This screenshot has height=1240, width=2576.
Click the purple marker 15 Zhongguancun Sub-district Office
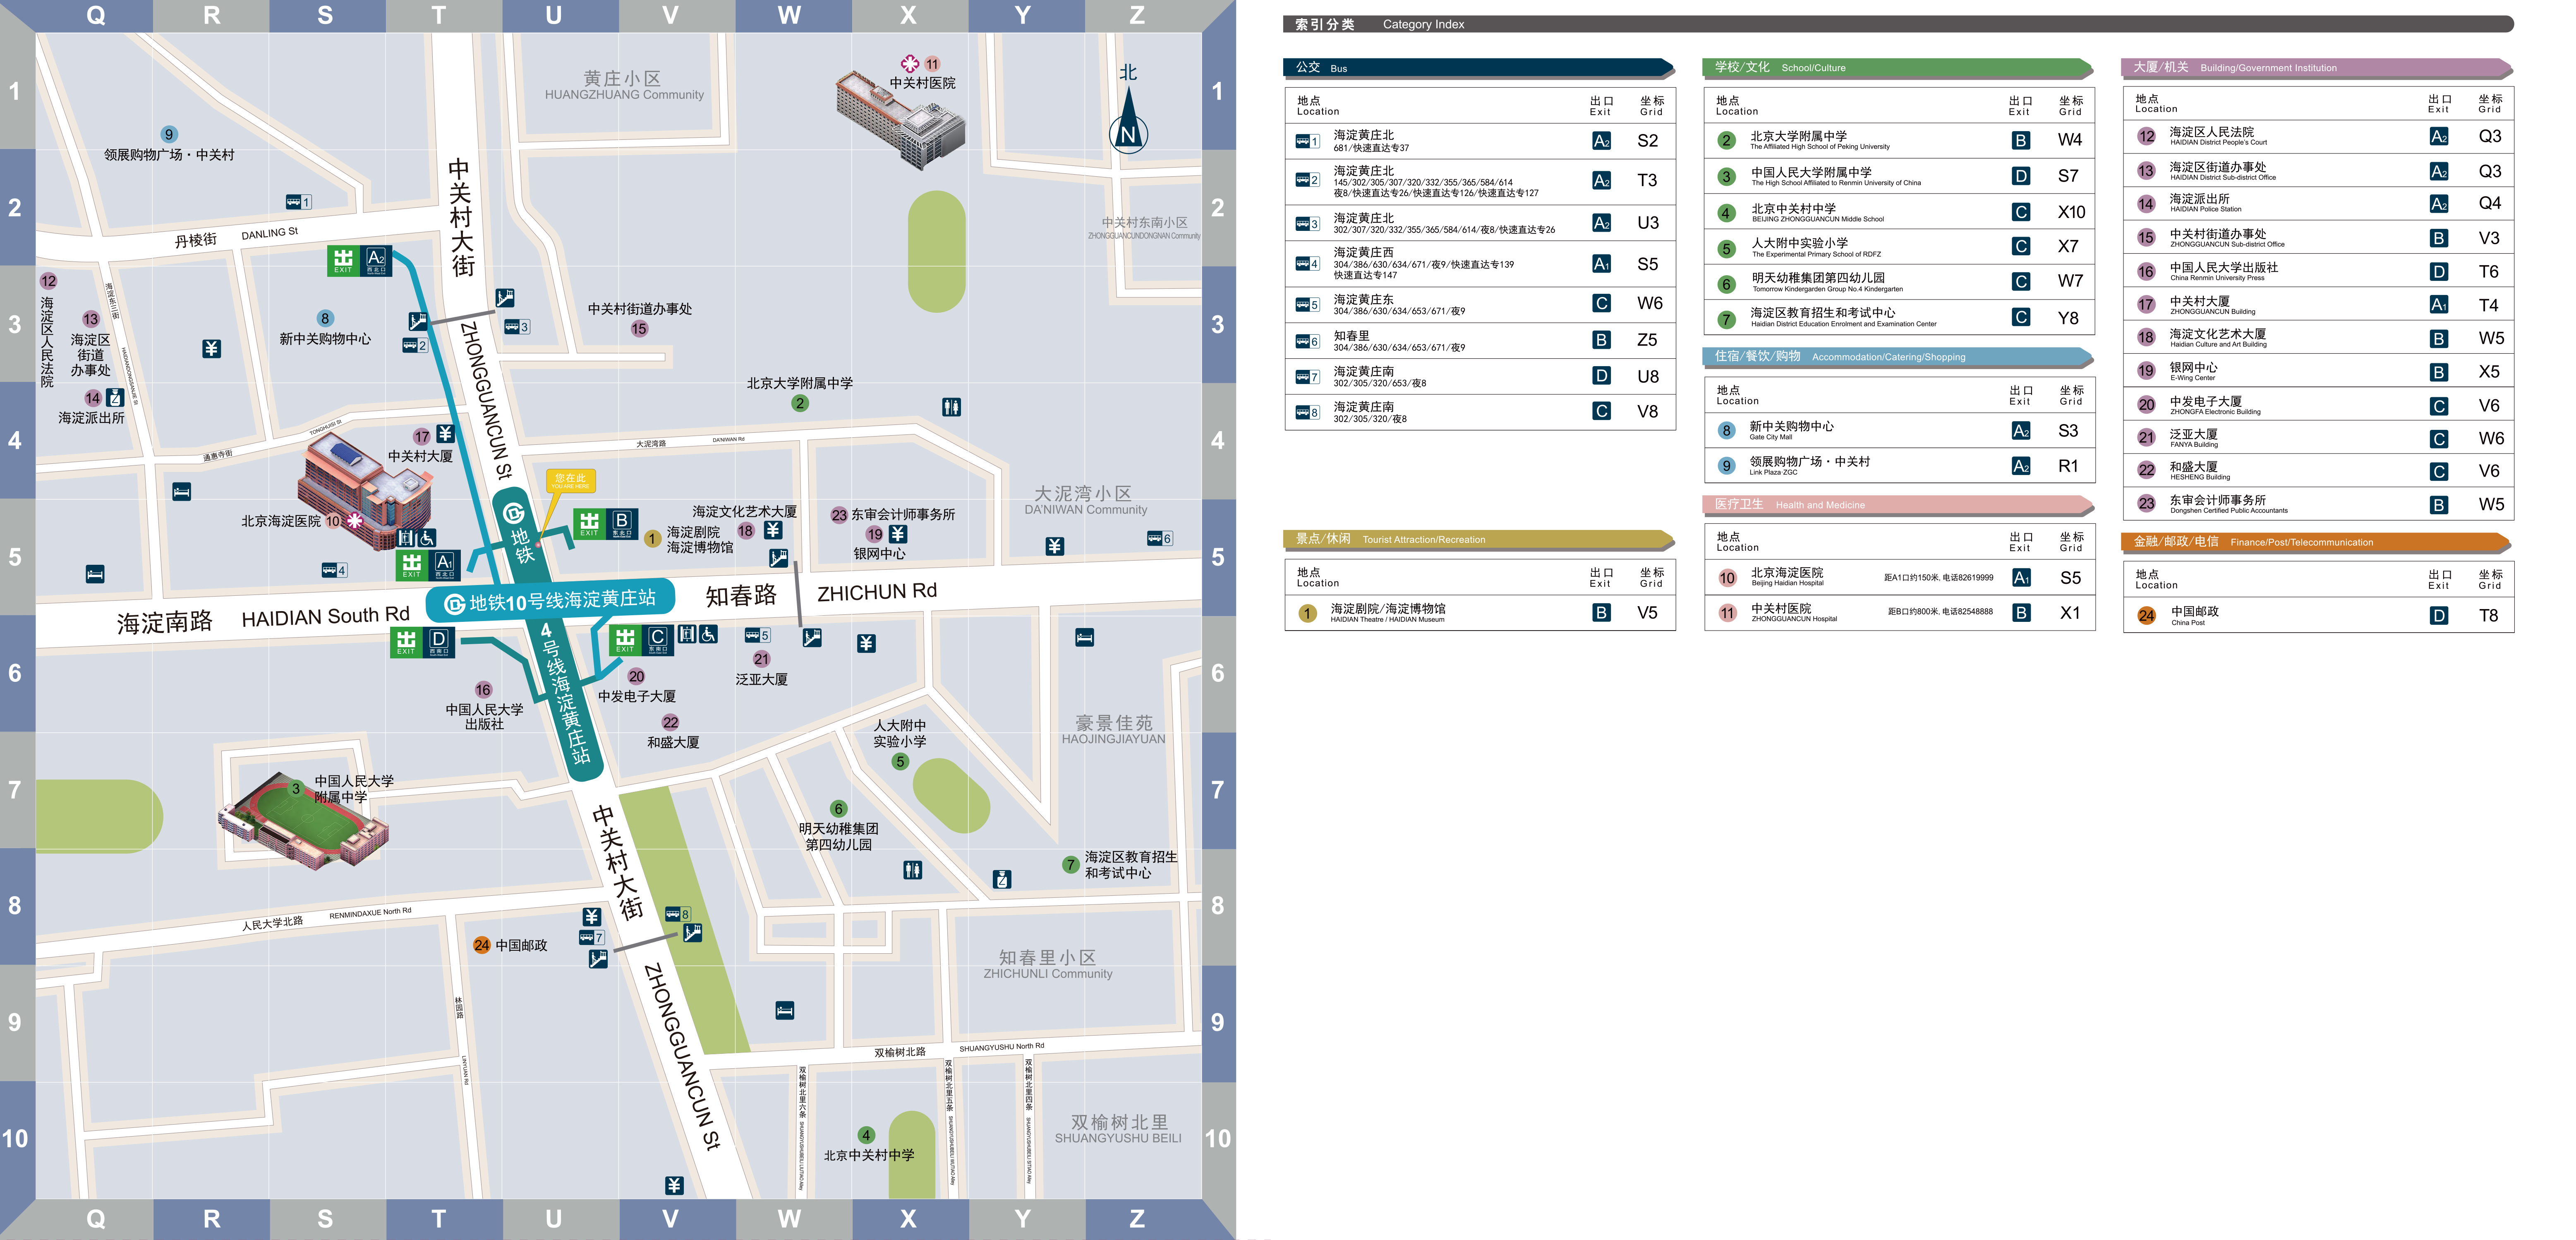tap(639, 329)
